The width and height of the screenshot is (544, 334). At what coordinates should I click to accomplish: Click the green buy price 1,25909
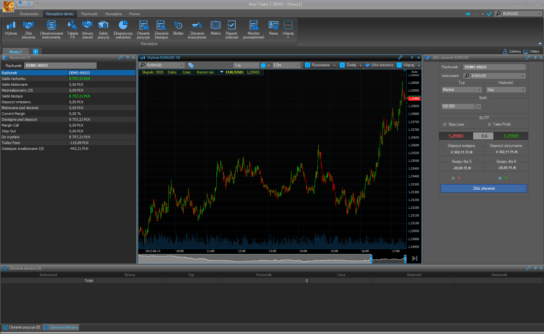click(511, 136)
